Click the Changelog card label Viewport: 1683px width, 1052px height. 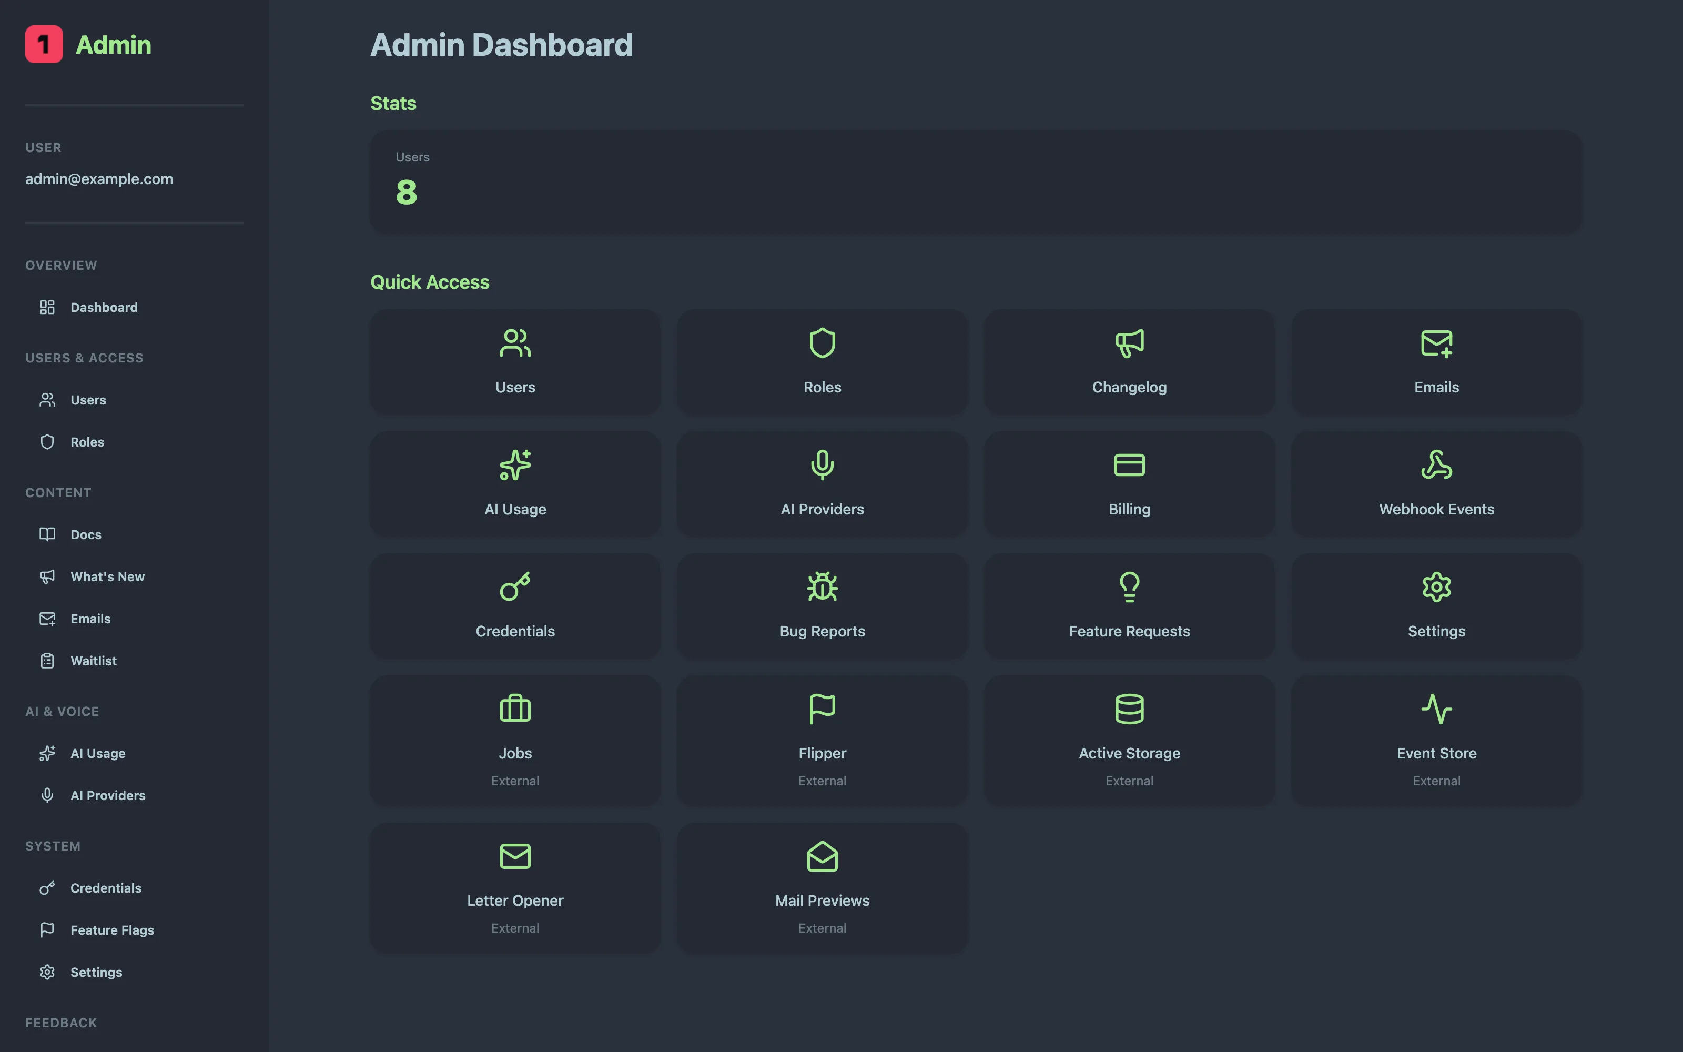[1129, 388]
